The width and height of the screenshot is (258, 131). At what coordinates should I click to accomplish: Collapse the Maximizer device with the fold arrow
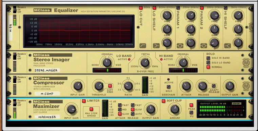9,105
